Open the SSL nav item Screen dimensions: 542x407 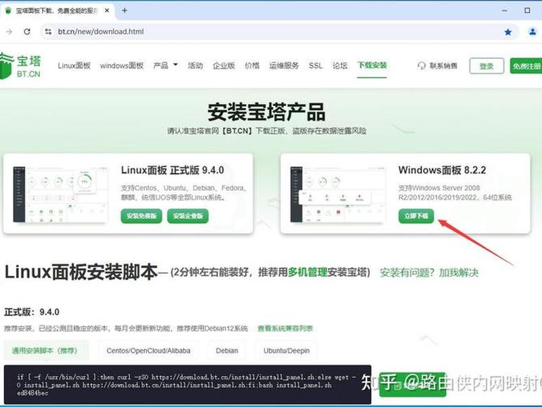315,65
